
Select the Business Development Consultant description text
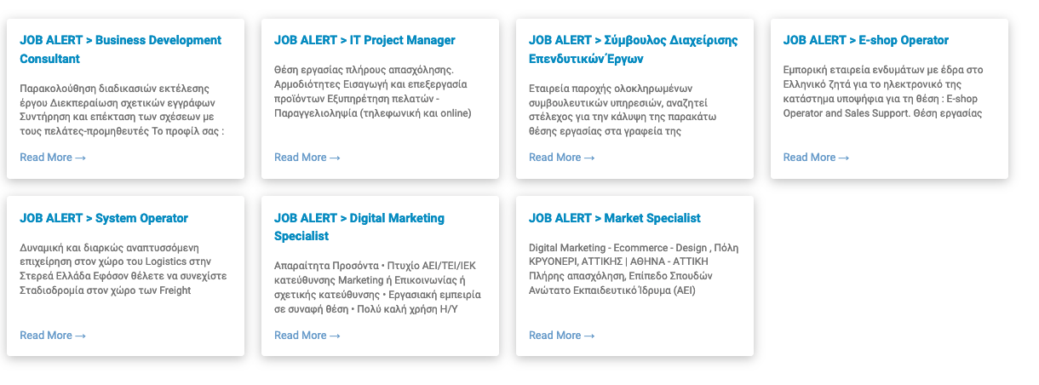[122, 109]
